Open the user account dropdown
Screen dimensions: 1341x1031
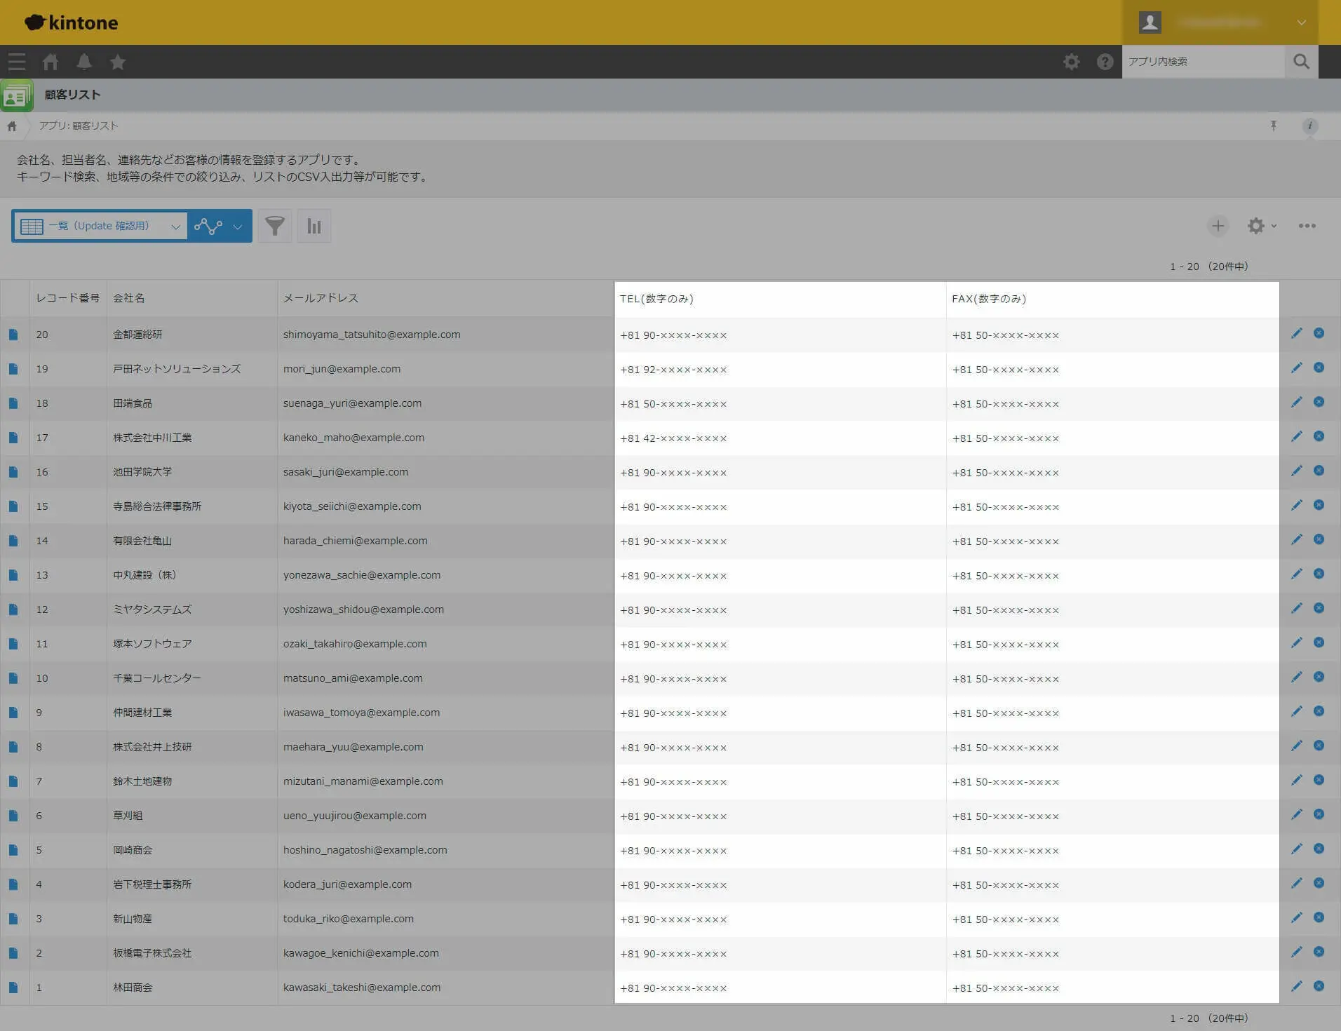coord(1220,22)
